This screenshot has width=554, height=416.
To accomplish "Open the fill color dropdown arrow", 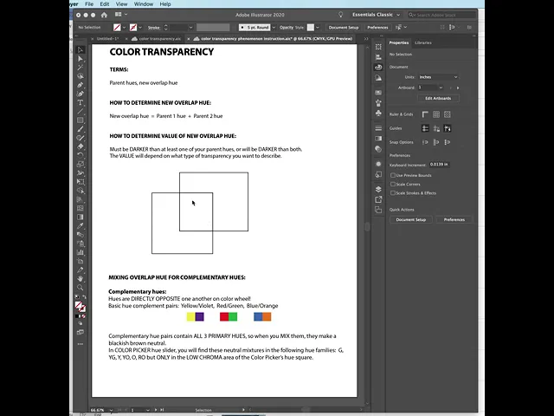I will (x=124, y=28).
